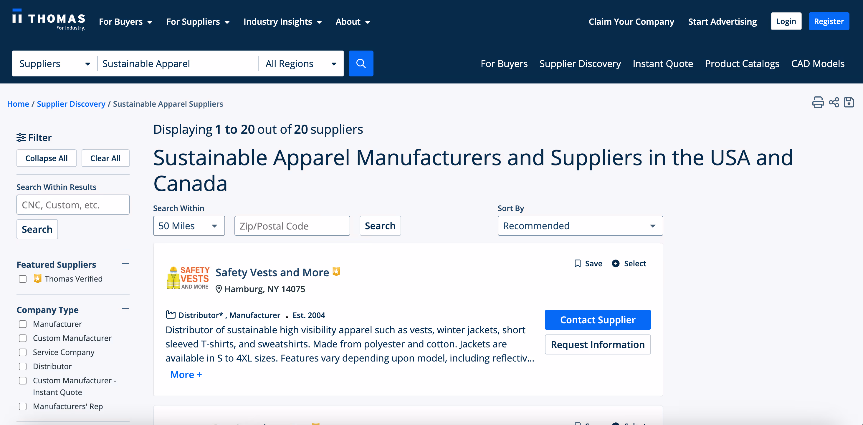
Task: Click the Thomas For Industry logo
Action: click(49, 20)
